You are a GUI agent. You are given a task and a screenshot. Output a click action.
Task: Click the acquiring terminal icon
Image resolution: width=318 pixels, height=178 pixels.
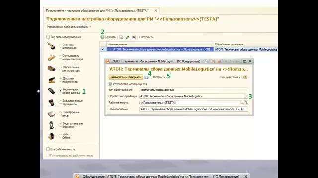tap(51, 102)
